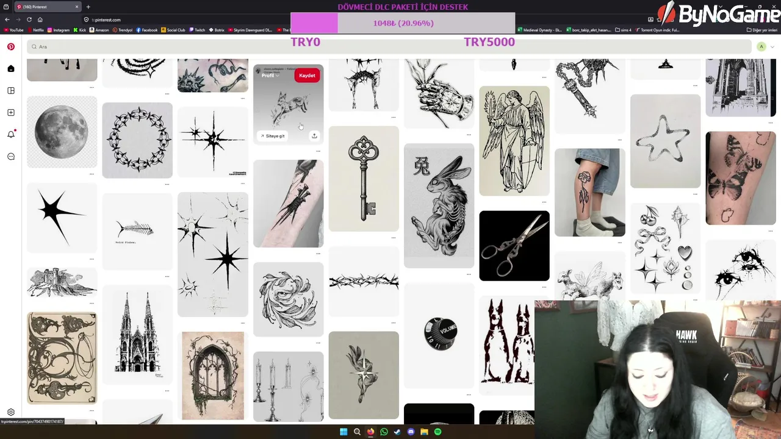This screenshot has width=781, height=439.
Task: Open the Medieval Dynasty spreadsheet bookmark
Action: (539, 30)
